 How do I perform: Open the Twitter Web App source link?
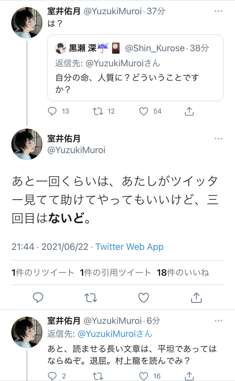click(x=129, y=247)
